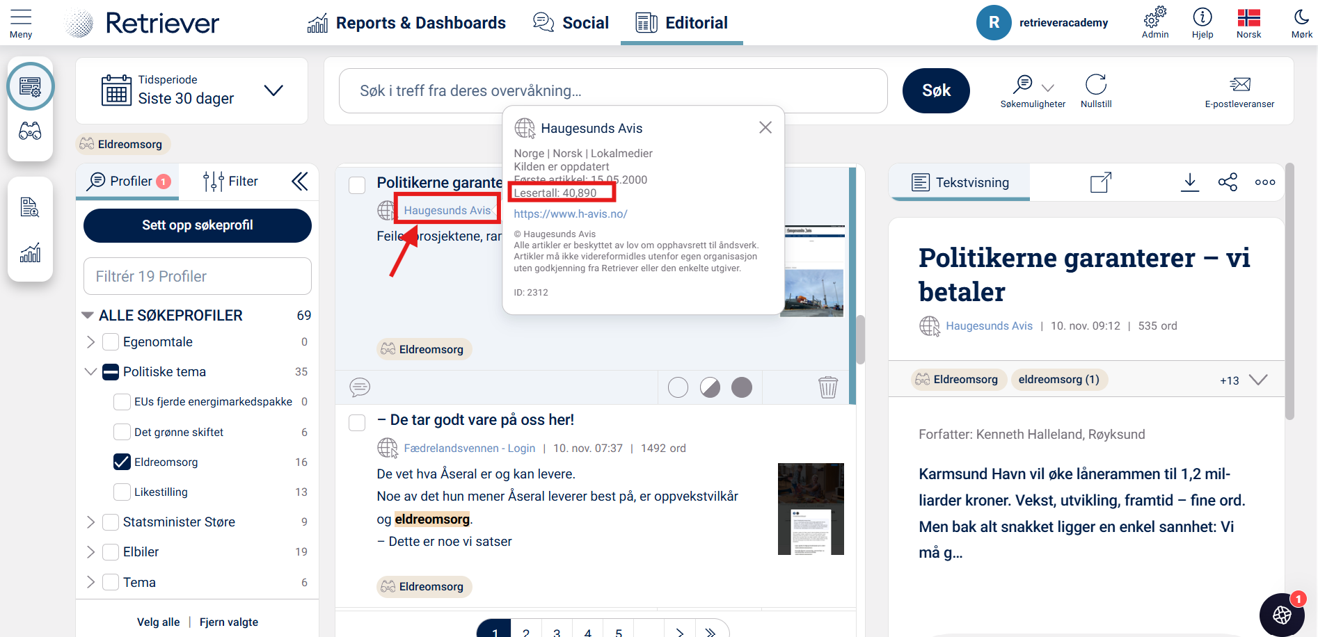Click Velg alle link
The width and height of the screenshot is (1318, 637).
click(x=159, y=622)
